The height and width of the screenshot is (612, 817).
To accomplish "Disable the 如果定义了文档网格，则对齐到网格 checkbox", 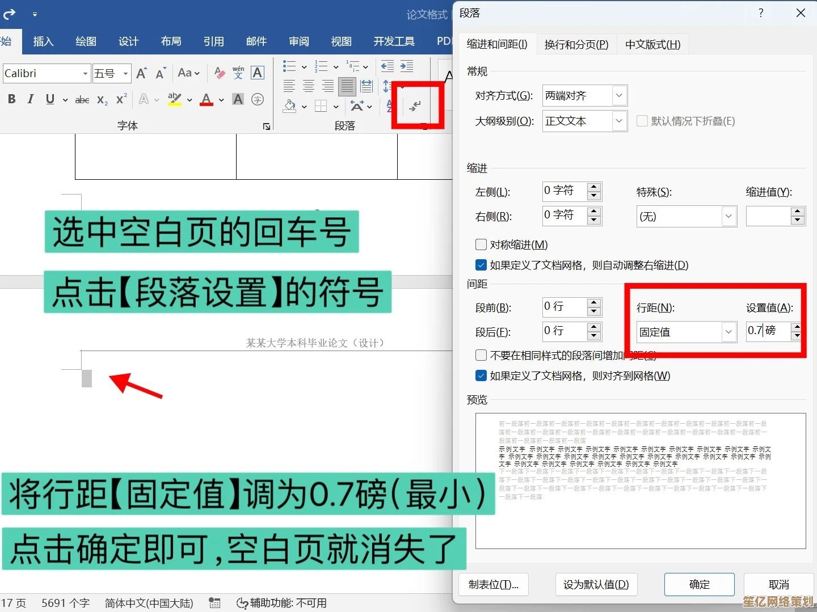I will click(x=481, y=375).
